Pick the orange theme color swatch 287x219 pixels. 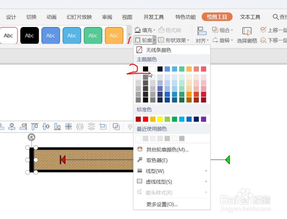[x=189, y=69]
